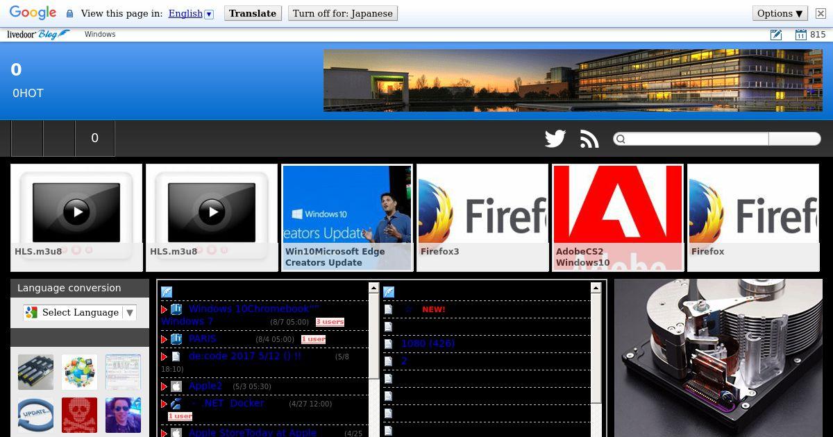Image resolution: width=833 pixels, height=437 pixels.
Task: Click the icon beside Windows 10Chromebook entry
Action: 176,309
